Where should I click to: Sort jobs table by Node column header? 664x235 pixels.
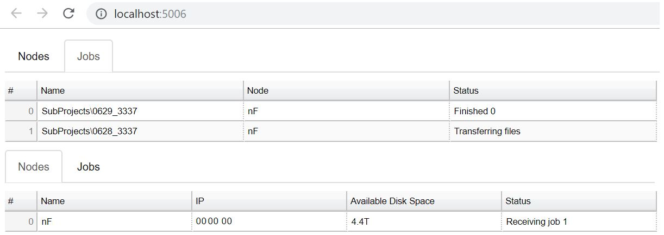[x=346, y=90]
